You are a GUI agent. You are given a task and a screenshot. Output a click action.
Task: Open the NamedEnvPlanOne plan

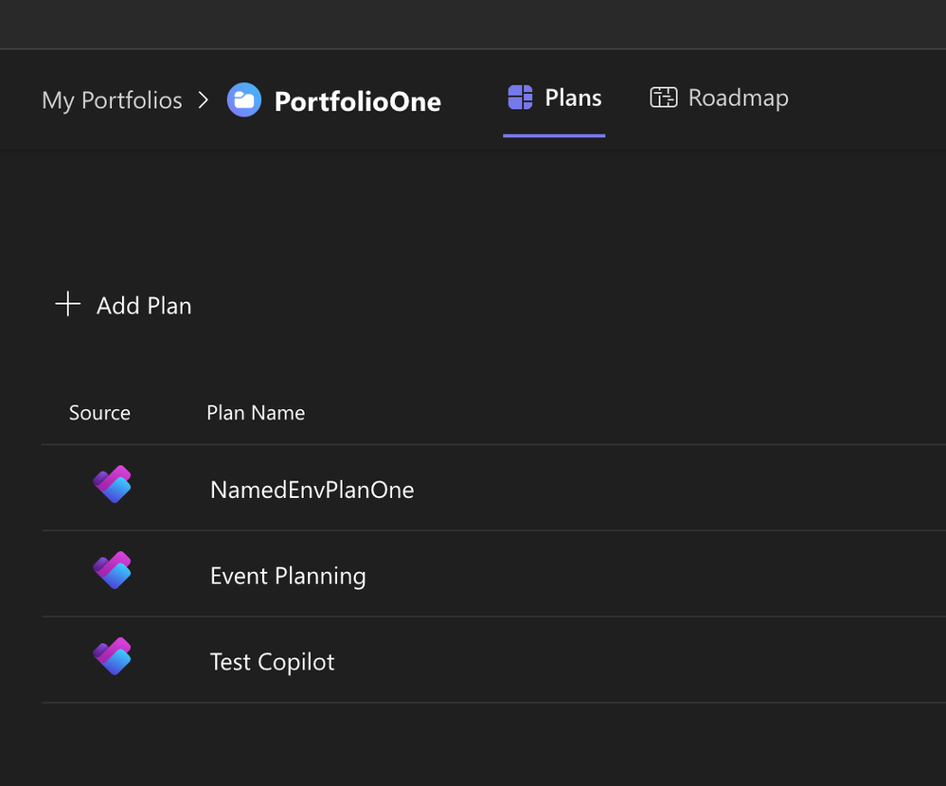pyautogui.click(x=312, y=490)
